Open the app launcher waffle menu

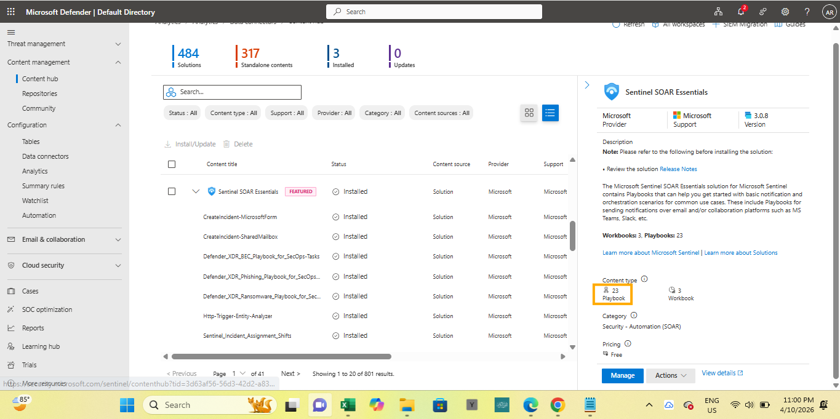pos(11,12)
